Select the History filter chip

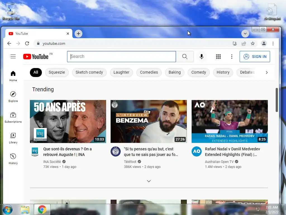223,73
